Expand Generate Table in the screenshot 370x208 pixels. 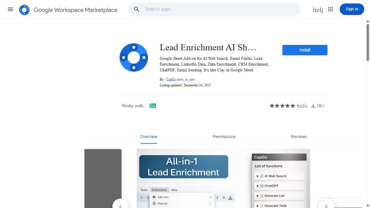pos(279,205)
